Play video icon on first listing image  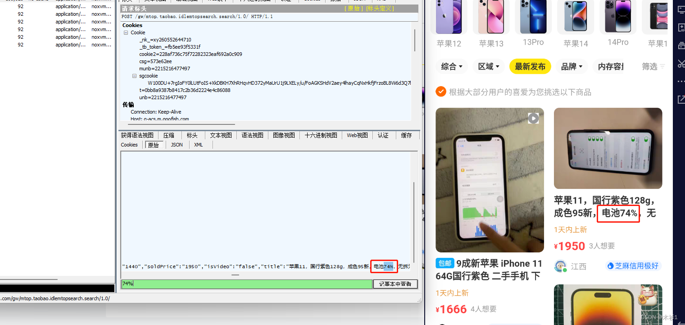[x=533, y=118]
